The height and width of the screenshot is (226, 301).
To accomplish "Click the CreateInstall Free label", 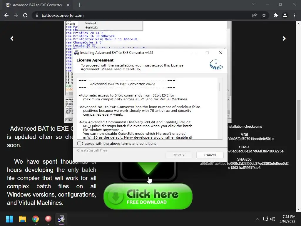I will click(92, 150).
